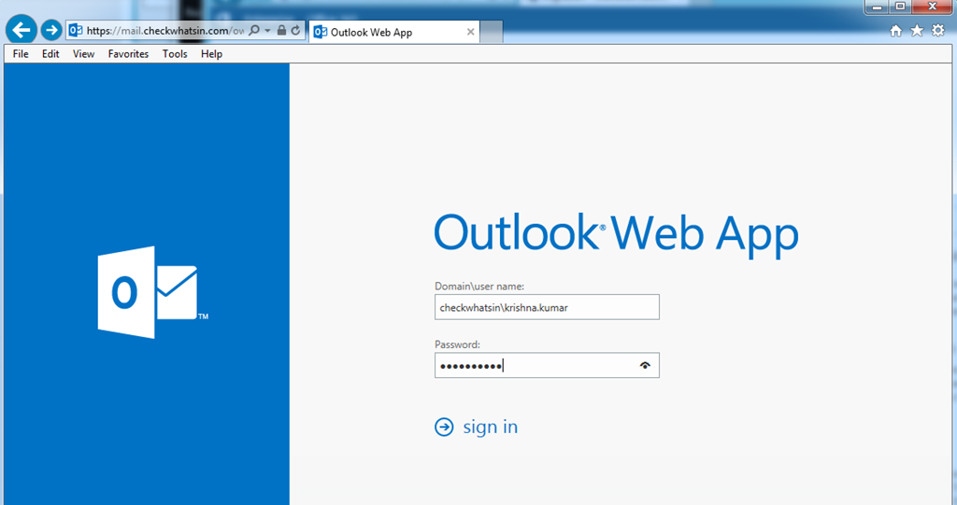Open the Help menu
Viewport: 957px width, 505px height.
point(212,53)
